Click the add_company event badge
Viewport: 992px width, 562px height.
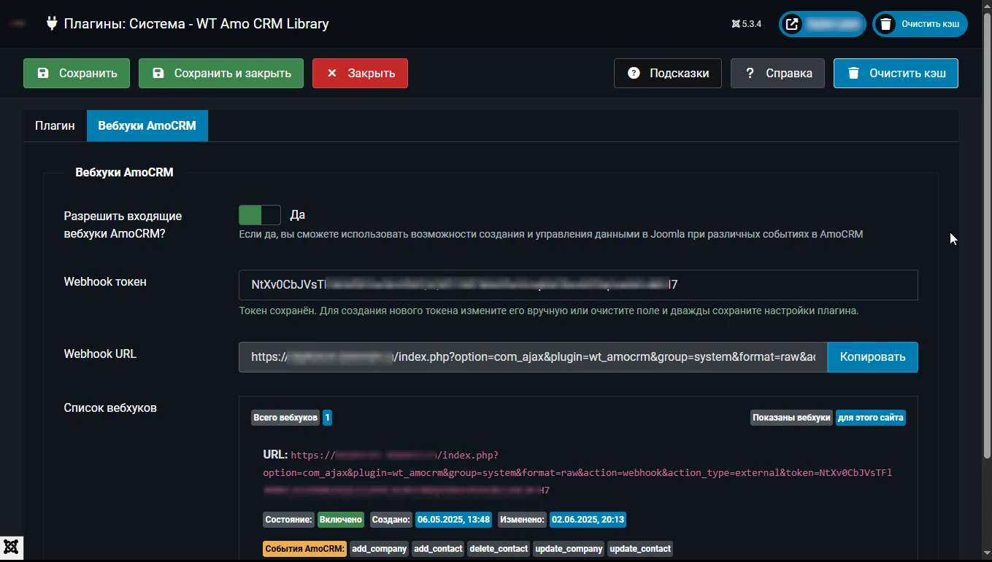(x=379, y=549)
